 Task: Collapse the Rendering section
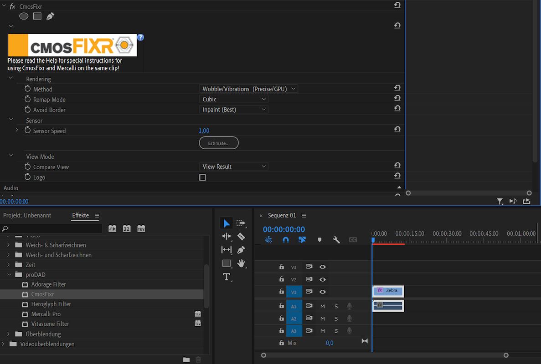[10, 78]
